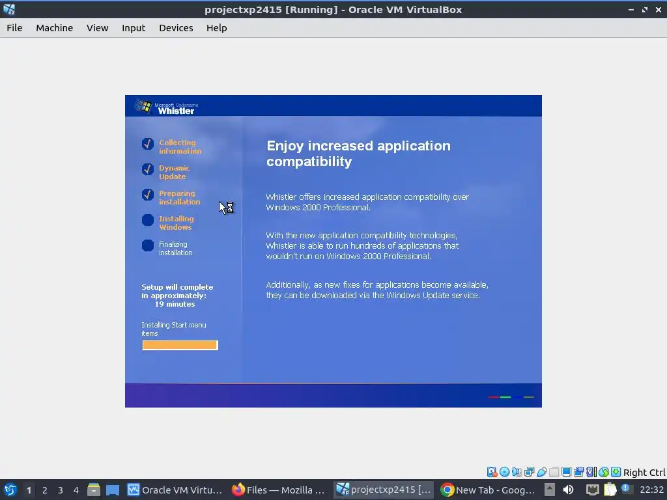
Task: Open the Input menu
Action: (x=134, y=27)
